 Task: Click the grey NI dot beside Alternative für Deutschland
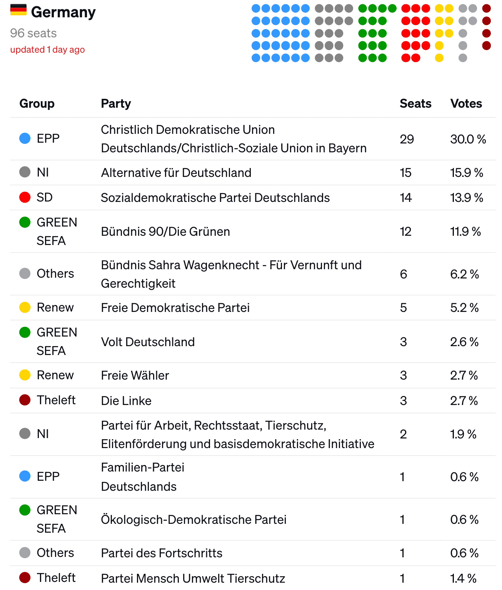[x=25, y=172]
